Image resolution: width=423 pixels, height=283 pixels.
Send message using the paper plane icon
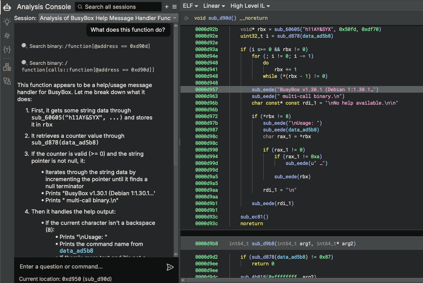170,267
